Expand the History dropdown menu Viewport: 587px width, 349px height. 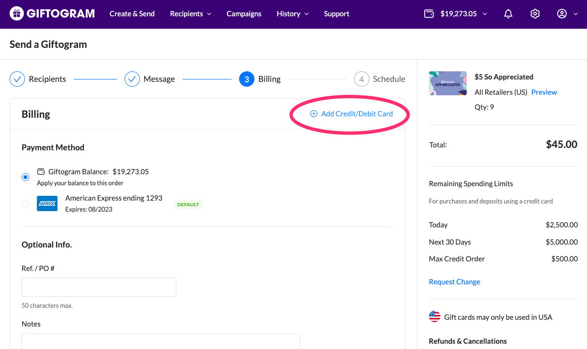click(x=292, y=14)
